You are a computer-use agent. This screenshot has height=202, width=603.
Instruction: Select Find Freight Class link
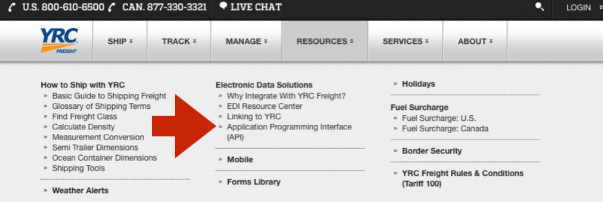84,116
